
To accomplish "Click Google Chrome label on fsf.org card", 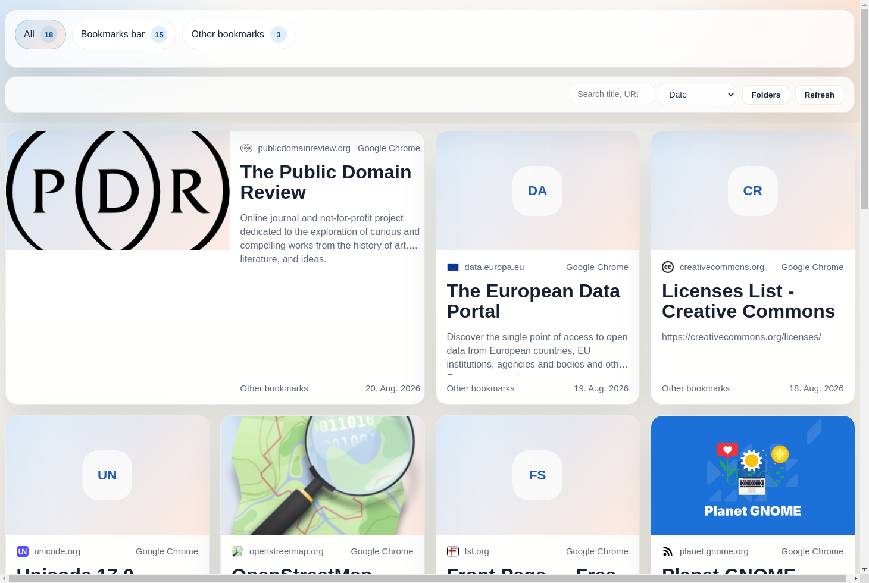I will [597, 551].
